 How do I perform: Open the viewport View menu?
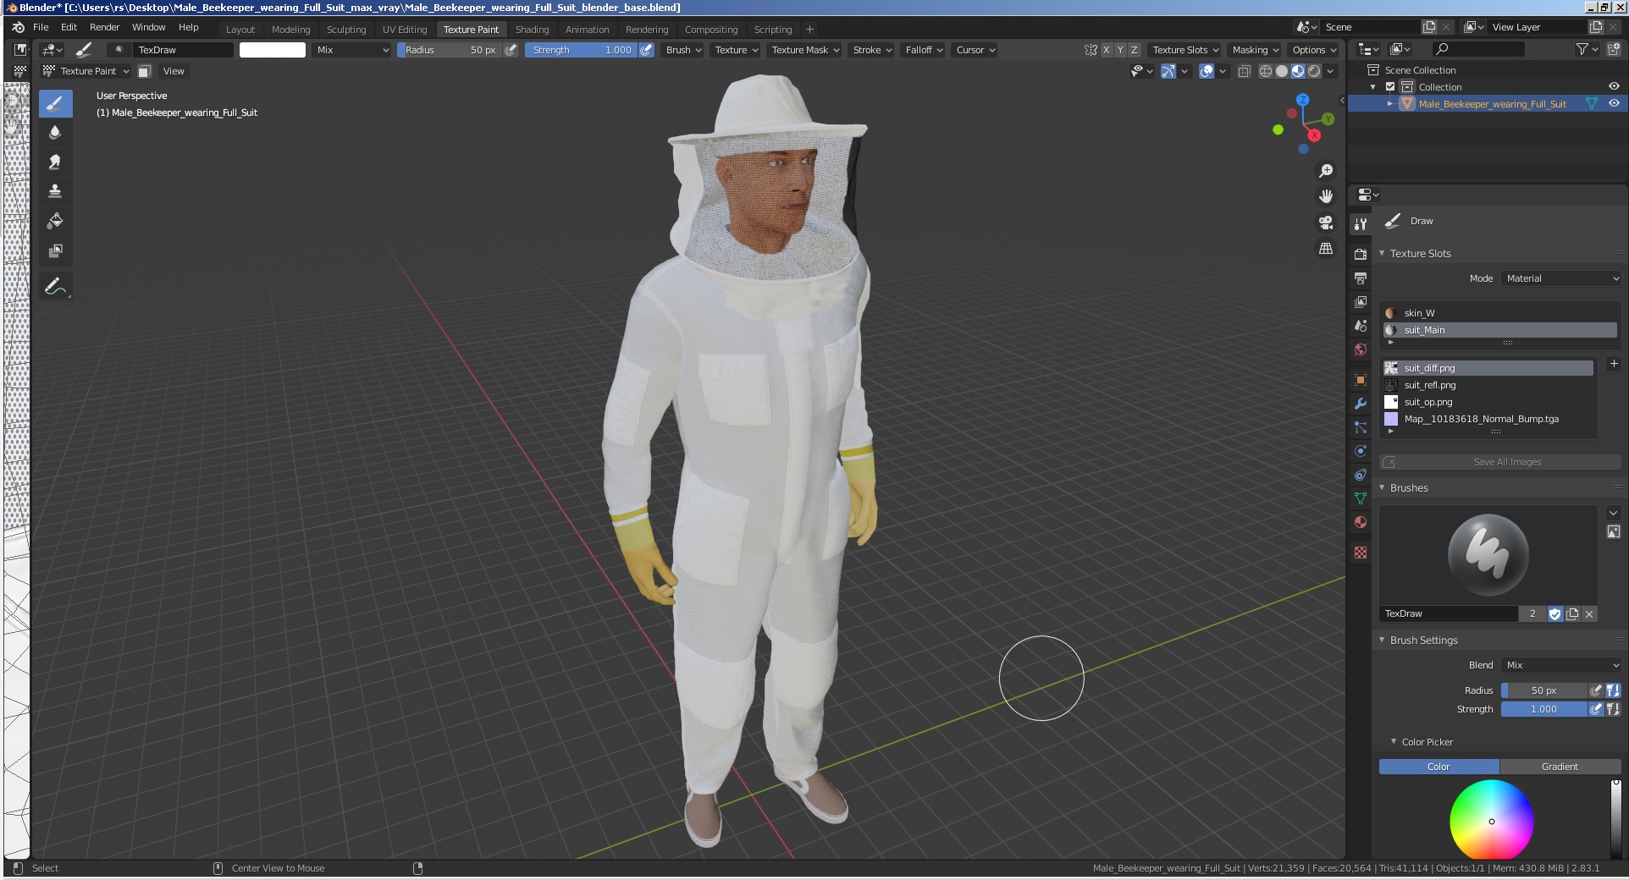pos(174,71)
